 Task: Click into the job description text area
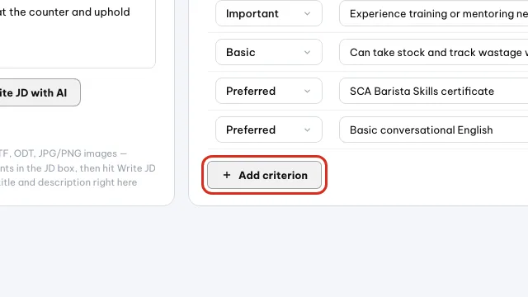click(x=78, y=34)
